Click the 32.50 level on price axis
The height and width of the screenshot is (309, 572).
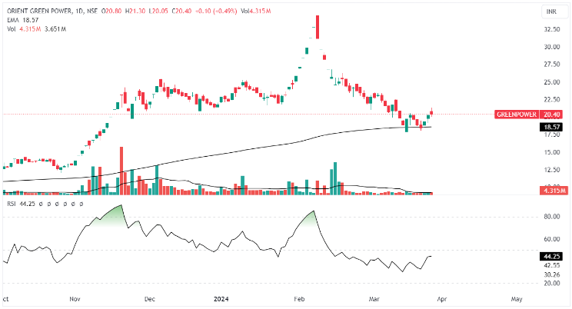coord(551,29)
